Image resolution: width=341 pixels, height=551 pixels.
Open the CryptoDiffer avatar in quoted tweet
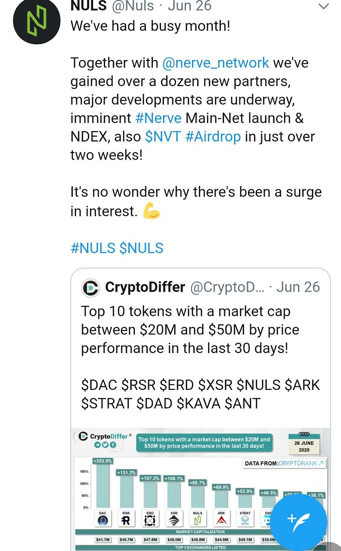click(91, 288)
